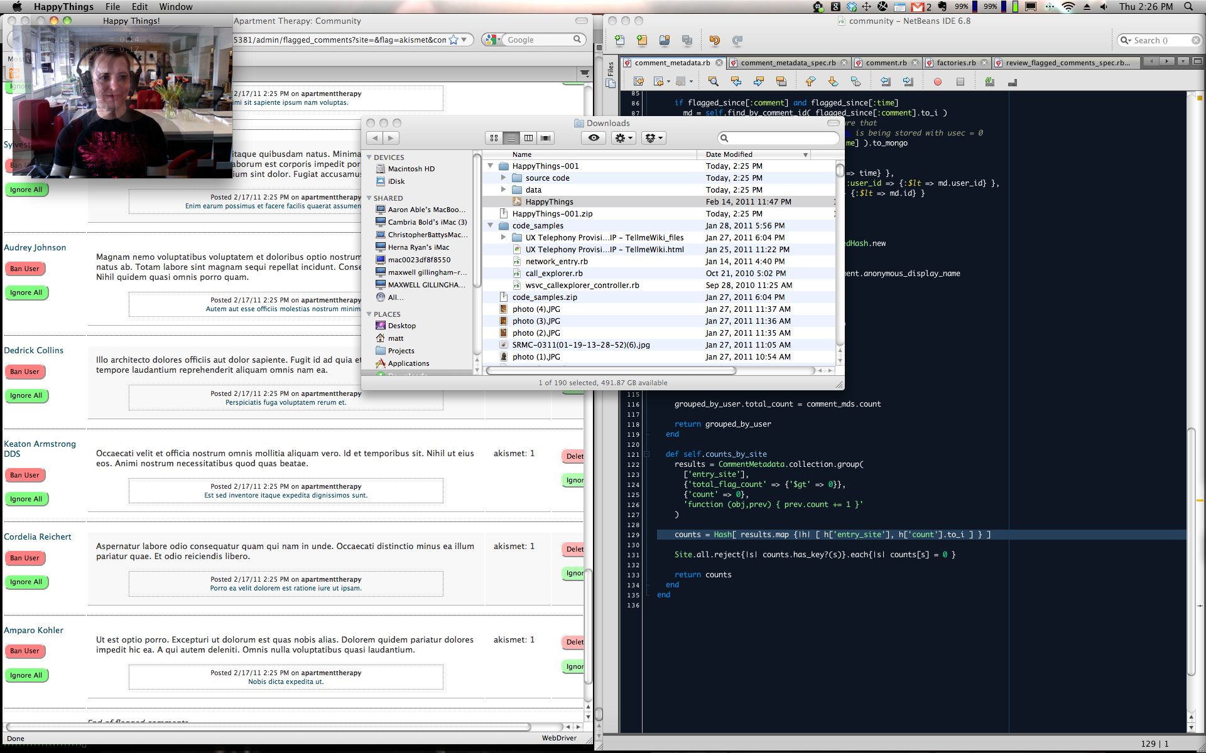This screenshot has height=753, width=1206.
Task: Open the Finder Action gear dropdown
Action: (x=624, y=138)
